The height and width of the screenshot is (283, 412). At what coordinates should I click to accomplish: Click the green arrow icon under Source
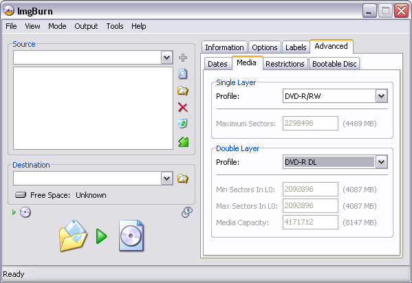coord(184,142)
